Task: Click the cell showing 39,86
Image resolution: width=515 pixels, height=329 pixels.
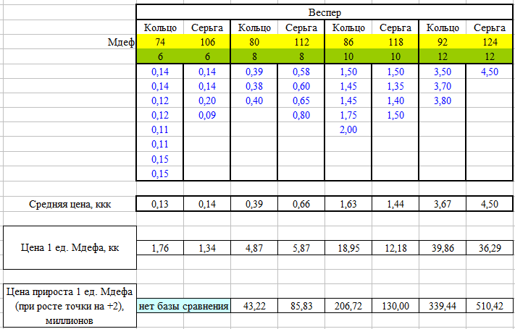Action: point(442,248)
